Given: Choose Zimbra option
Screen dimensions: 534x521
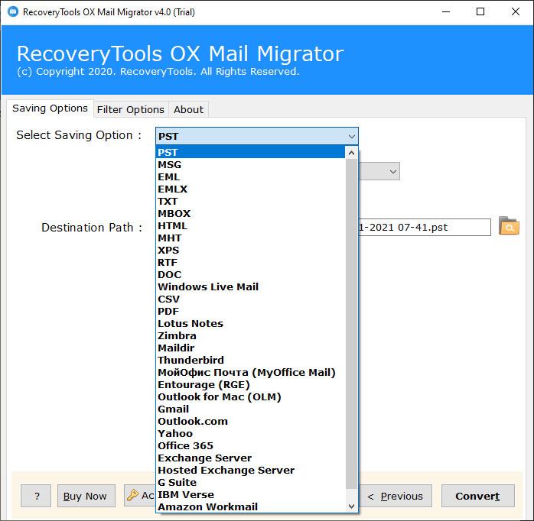Looking at the screenshot, I should 250,336.
